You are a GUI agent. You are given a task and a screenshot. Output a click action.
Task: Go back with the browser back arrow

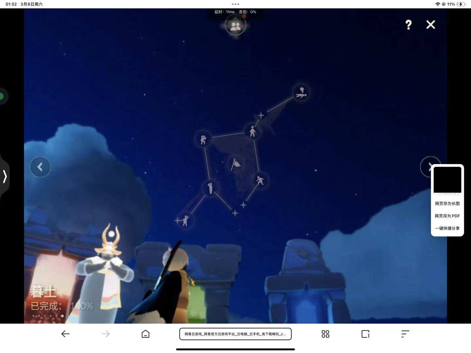click(65, 334)
